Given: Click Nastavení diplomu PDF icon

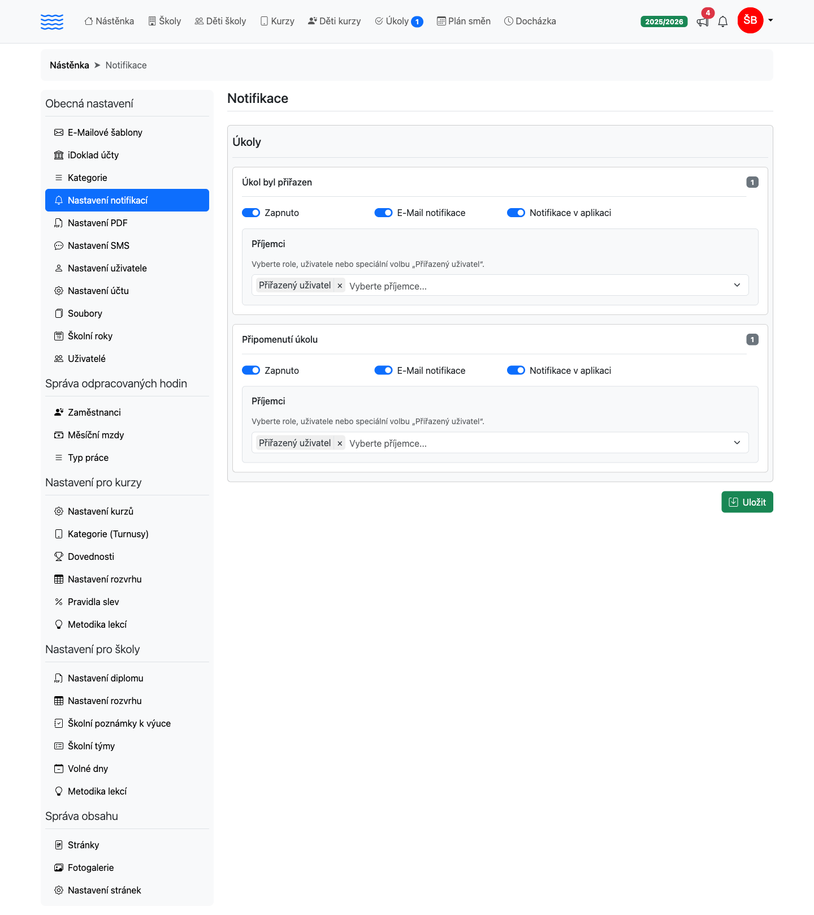Looking at the screenshot, I should (59, 678).
